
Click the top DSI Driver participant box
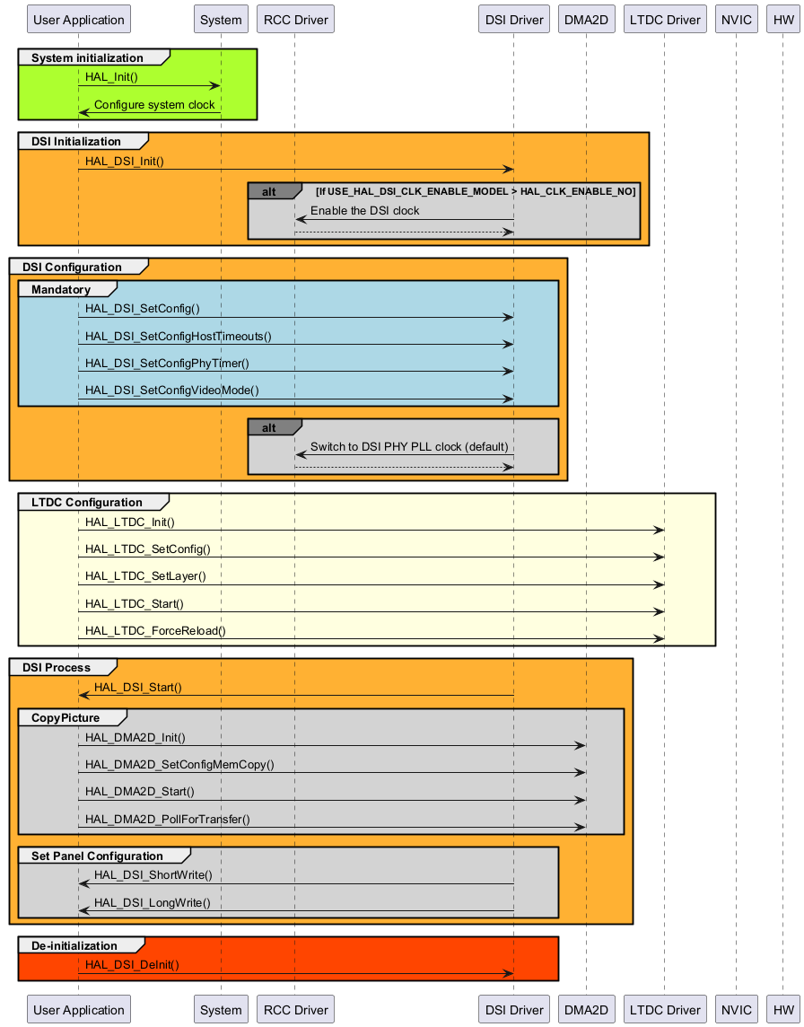[514, 19]
